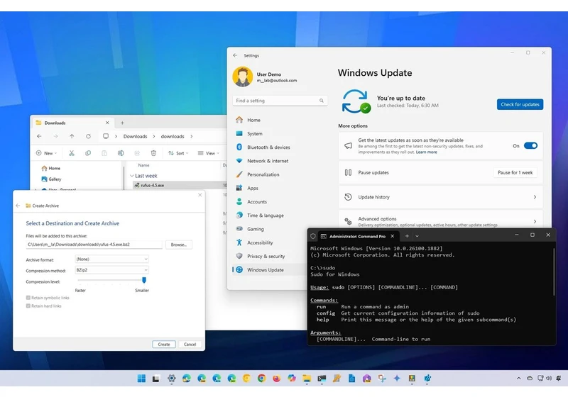The image size is (568, 397).
Task: Open the Archive format dropdown
Action: tap(111, 259)
